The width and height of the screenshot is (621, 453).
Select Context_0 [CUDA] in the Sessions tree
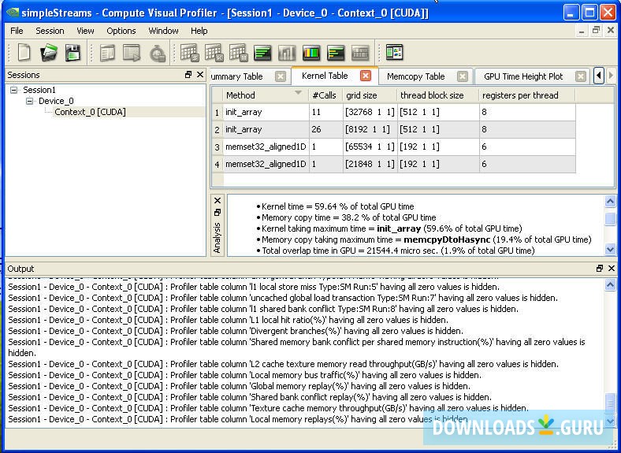[x=90, y=112]
